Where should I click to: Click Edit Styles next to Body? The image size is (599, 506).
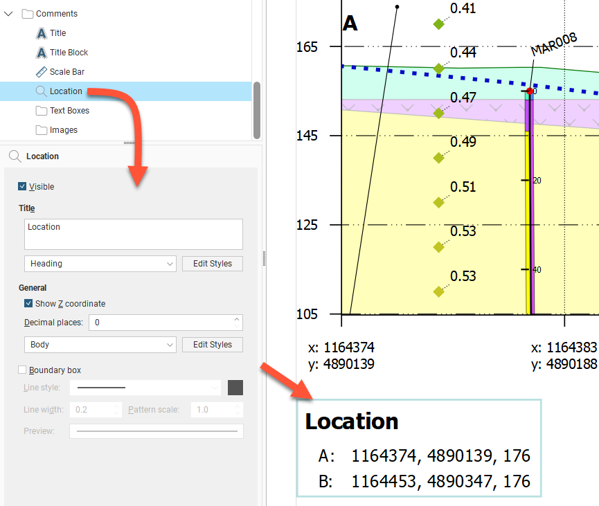pos(212,345)
